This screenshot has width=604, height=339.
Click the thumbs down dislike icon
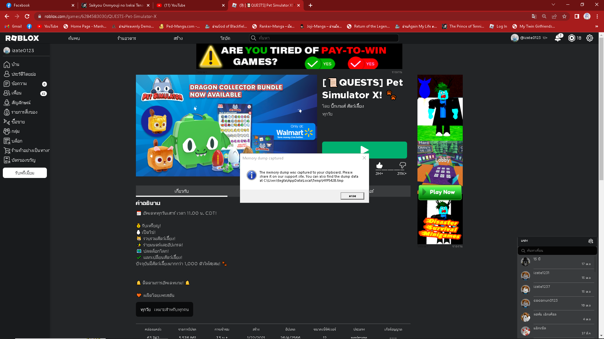(x=402, y=165)
